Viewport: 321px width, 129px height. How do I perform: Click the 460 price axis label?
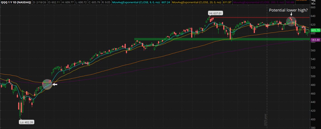click(313, 93)
